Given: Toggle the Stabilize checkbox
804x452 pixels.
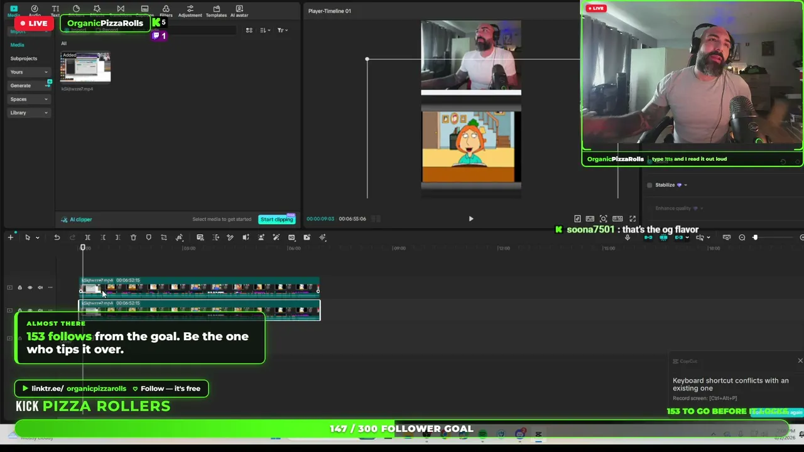Looking at the screenshot, I should [649, 185].
